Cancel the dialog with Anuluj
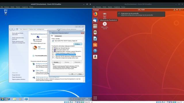184x103 pixels. pos(80,74)
